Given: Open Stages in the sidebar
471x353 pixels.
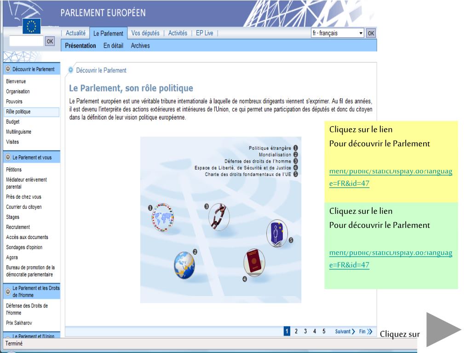Looking at the screenshot, I should 12,217.
